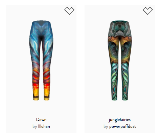Click blank card area left of junglefairies heart
Image resolution: width=160 pixels, height=137 pixels.
tap(113, 11)
